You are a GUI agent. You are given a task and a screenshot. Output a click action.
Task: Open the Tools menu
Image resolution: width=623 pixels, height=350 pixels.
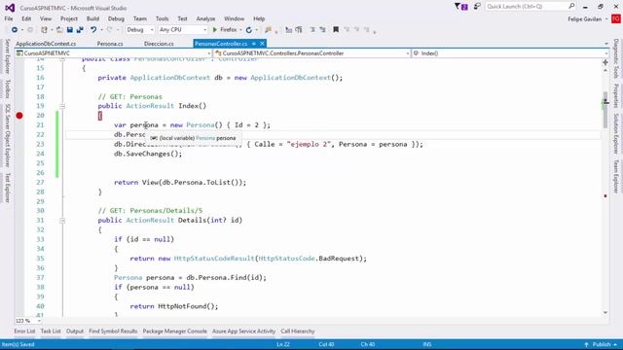tap(162, 18)
